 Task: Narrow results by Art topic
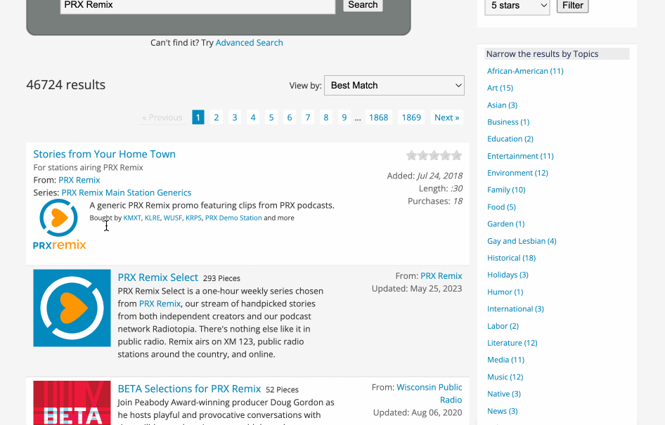pos(500,88)
